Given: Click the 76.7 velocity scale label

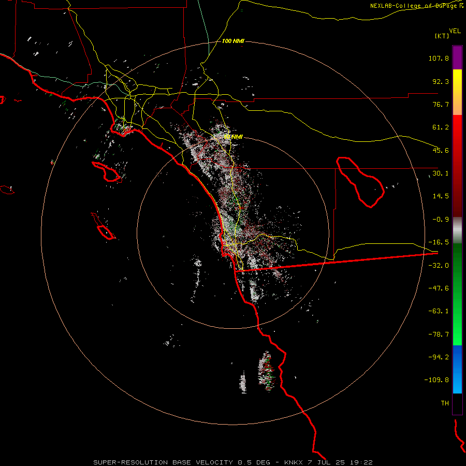Looking at the screenshot, I should [x=441, y=104].
